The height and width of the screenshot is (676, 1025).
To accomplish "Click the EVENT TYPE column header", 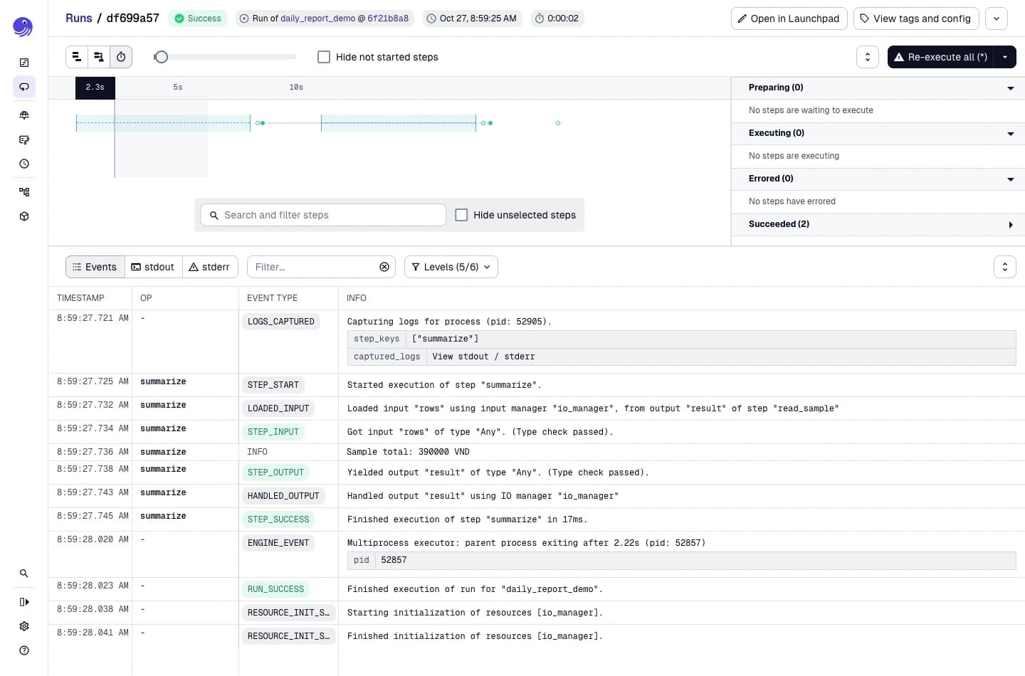I will pyautogui.click(x=273, y=298).
